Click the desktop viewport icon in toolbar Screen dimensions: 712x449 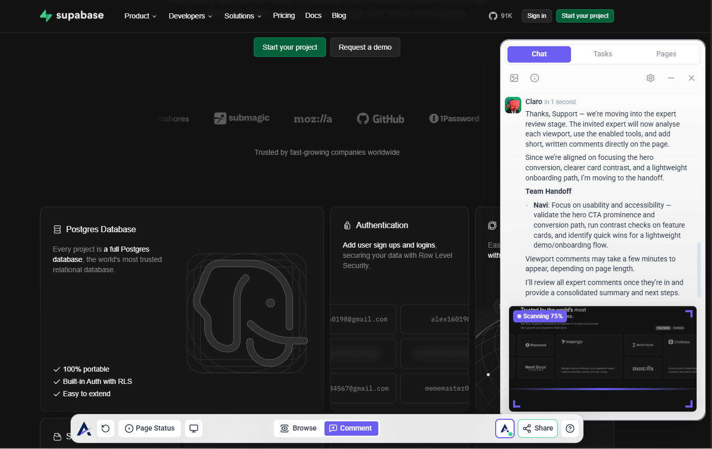194,428
